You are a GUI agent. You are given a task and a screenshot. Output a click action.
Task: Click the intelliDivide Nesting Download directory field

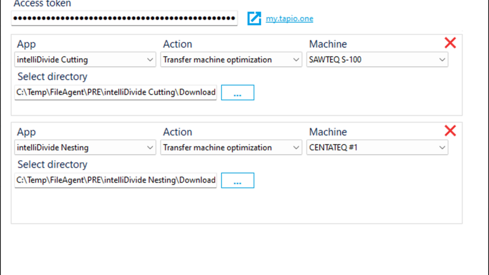[116, 180]
